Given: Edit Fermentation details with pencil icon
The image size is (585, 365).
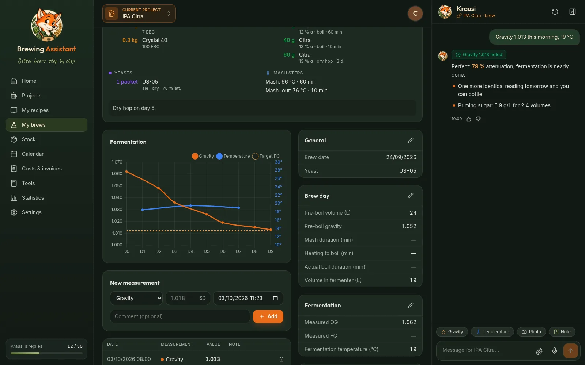Looking at the screenshot, I should (x=411, y=305).
